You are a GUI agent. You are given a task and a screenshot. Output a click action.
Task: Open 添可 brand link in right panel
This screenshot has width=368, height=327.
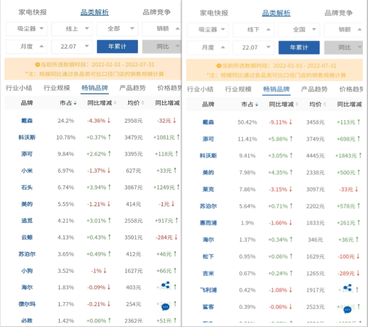point(208,139)
